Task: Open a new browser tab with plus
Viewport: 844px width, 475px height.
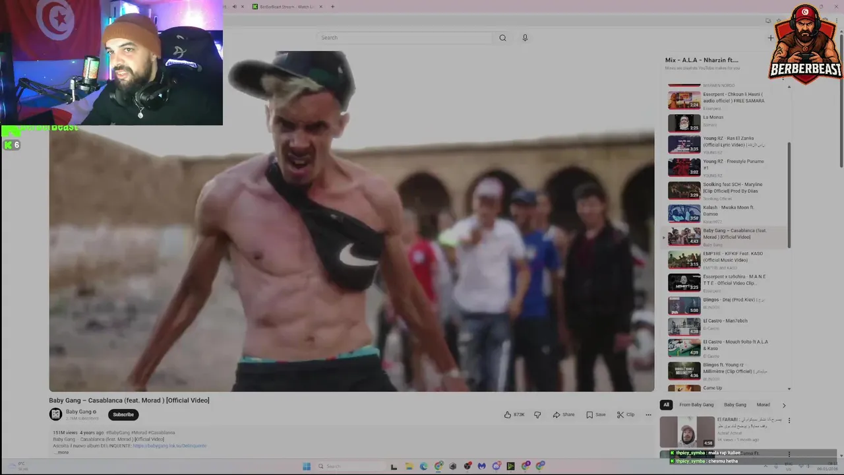Action: [x=332, y=7]
